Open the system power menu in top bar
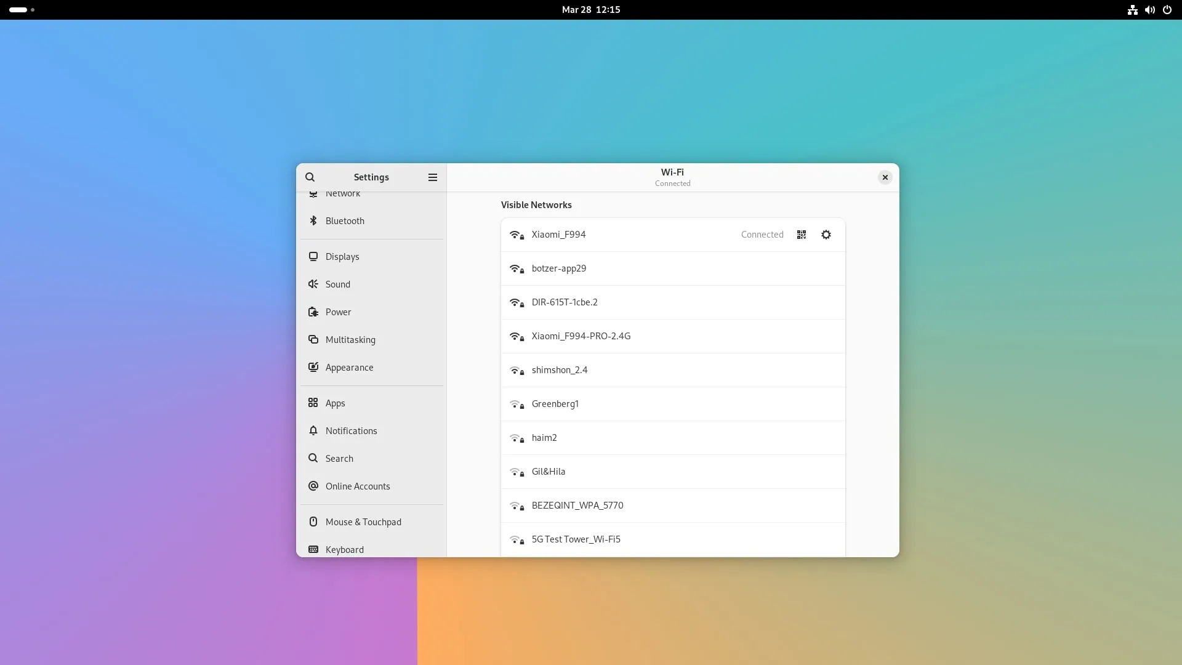The height and width of the screenshot is (665, 1182). [1167, 10]
